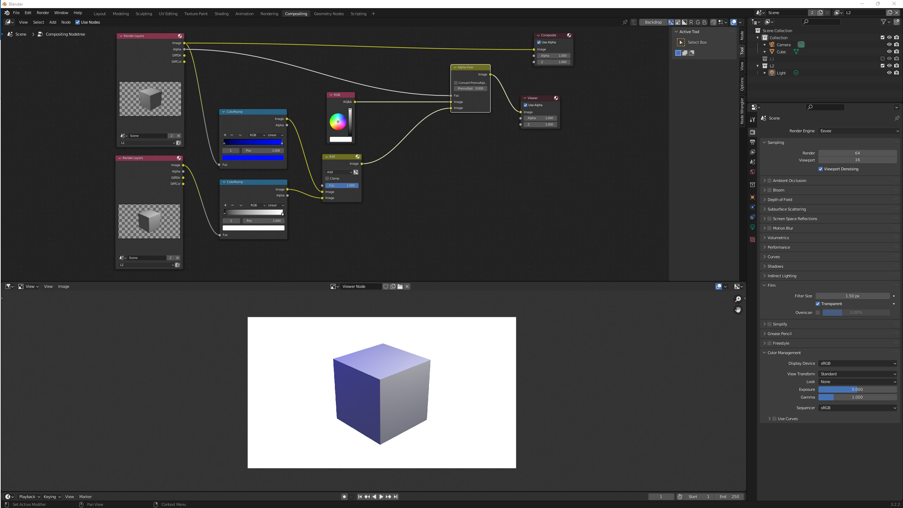Click the pan hand icon in viewer
The width and height of the screenshot is (903, 508).
[x=738, y=310]
